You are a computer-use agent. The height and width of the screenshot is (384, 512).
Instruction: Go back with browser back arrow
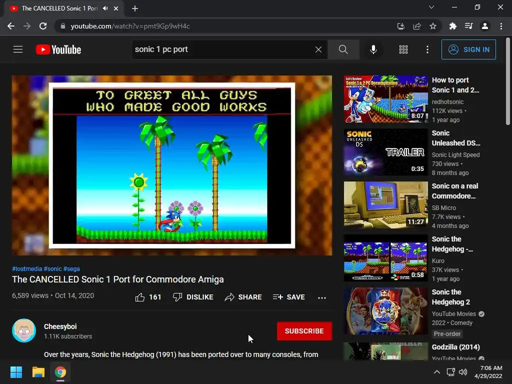11,26
